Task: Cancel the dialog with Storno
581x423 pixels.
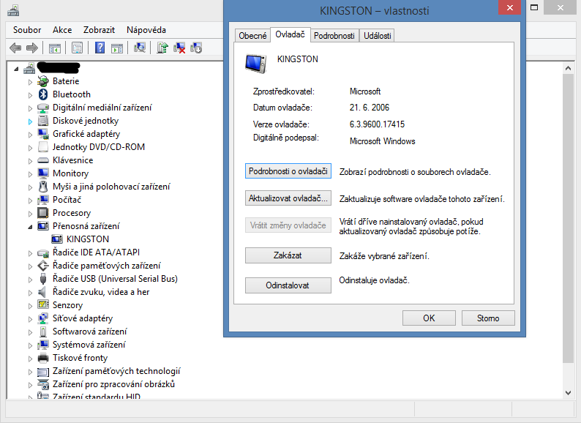Action: click(488, 318)
